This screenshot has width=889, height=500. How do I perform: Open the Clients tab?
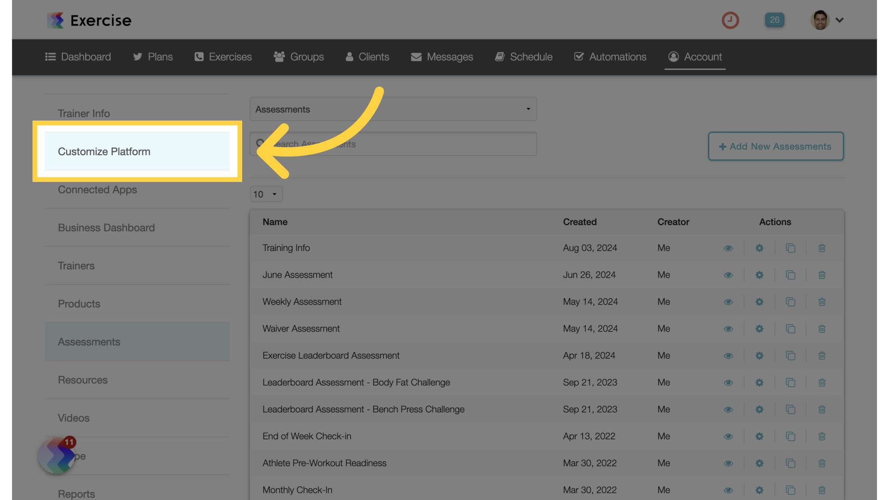coord(368,57)
